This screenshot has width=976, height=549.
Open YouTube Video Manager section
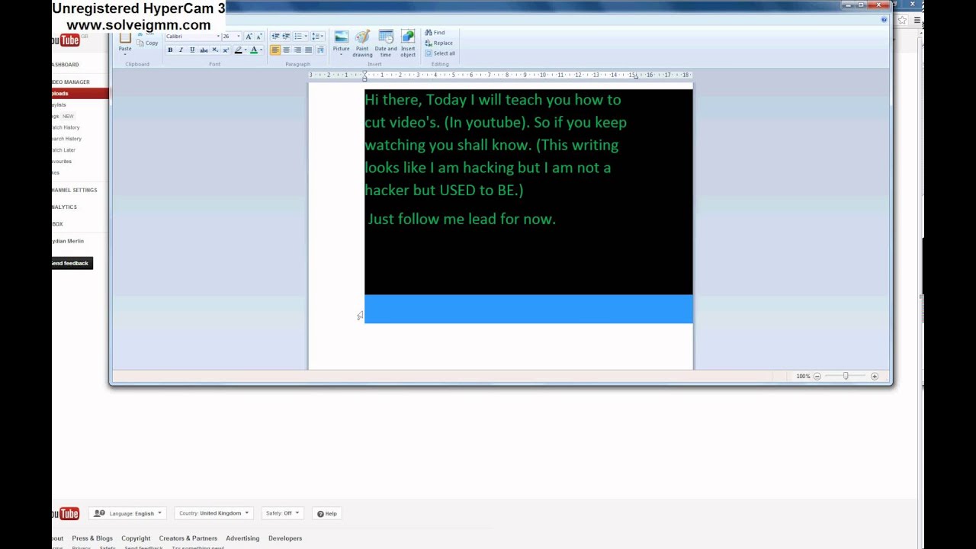click(70, 82)
